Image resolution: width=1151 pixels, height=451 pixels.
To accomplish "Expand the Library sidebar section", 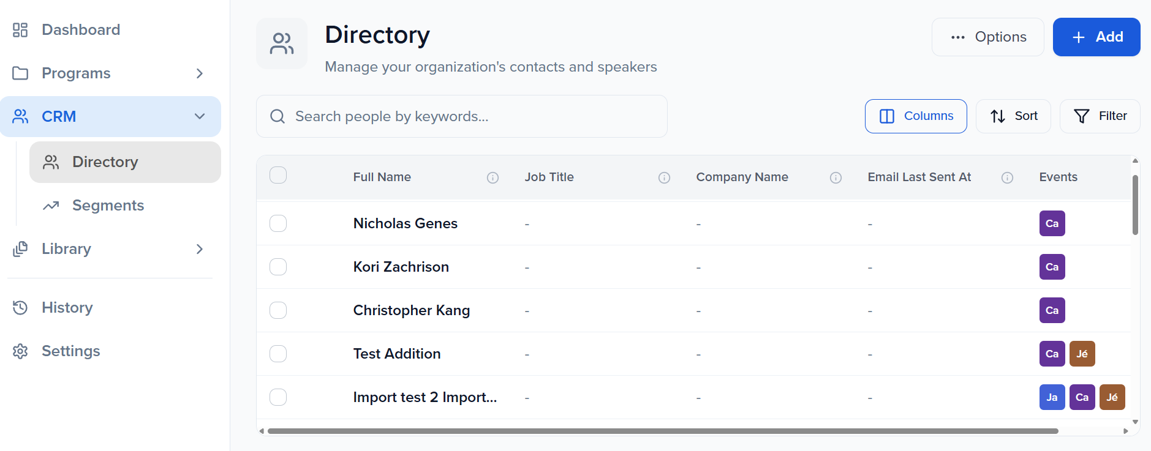I will (x=199, y=249).
